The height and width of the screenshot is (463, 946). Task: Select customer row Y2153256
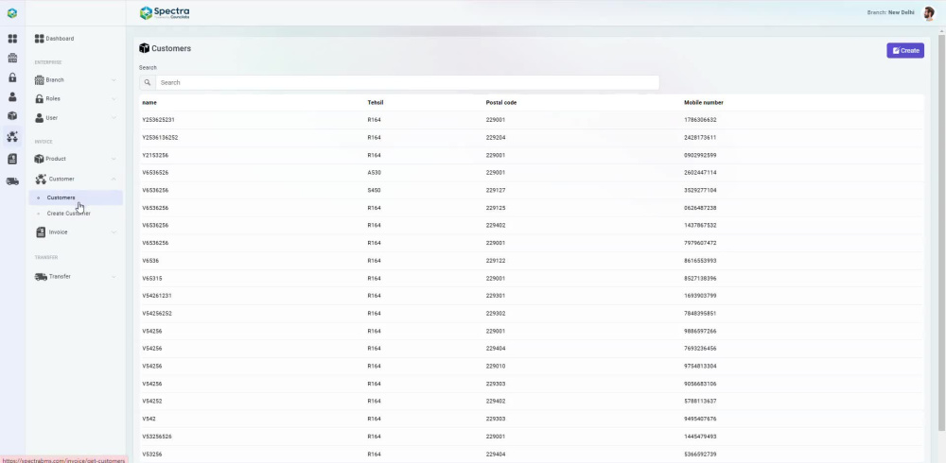[x=531, y=156]
